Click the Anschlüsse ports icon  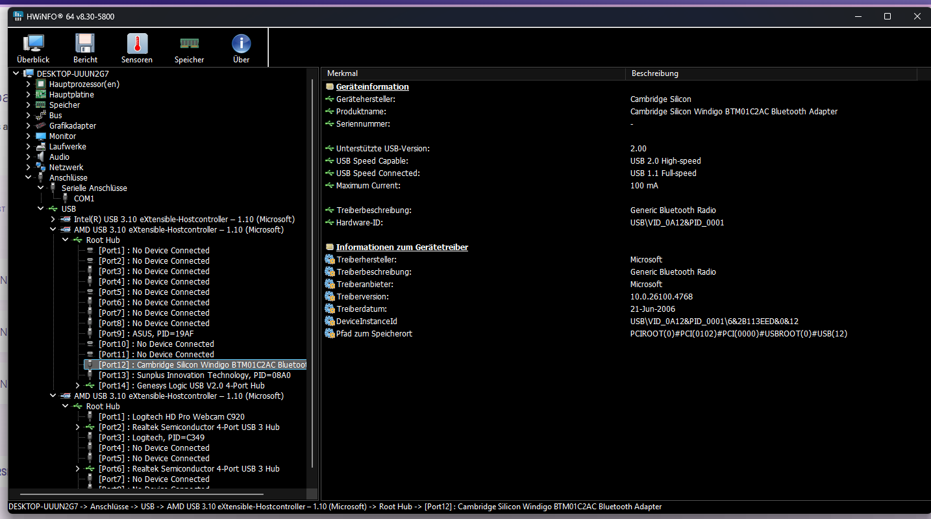41,177
